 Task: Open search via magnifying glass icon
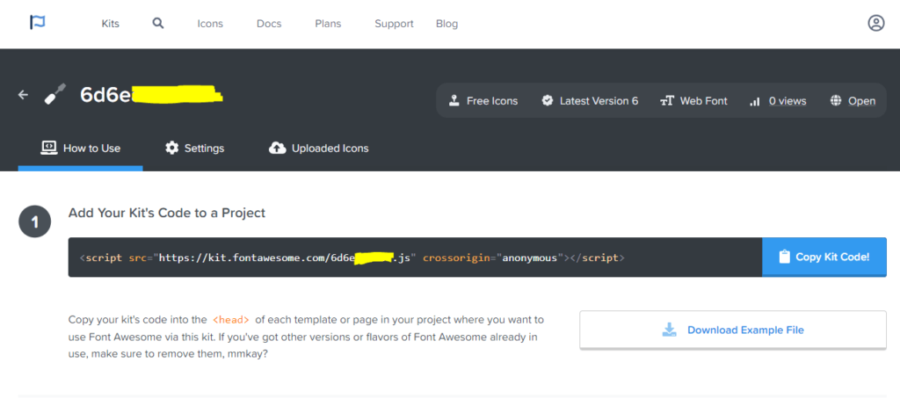point(158,24)
